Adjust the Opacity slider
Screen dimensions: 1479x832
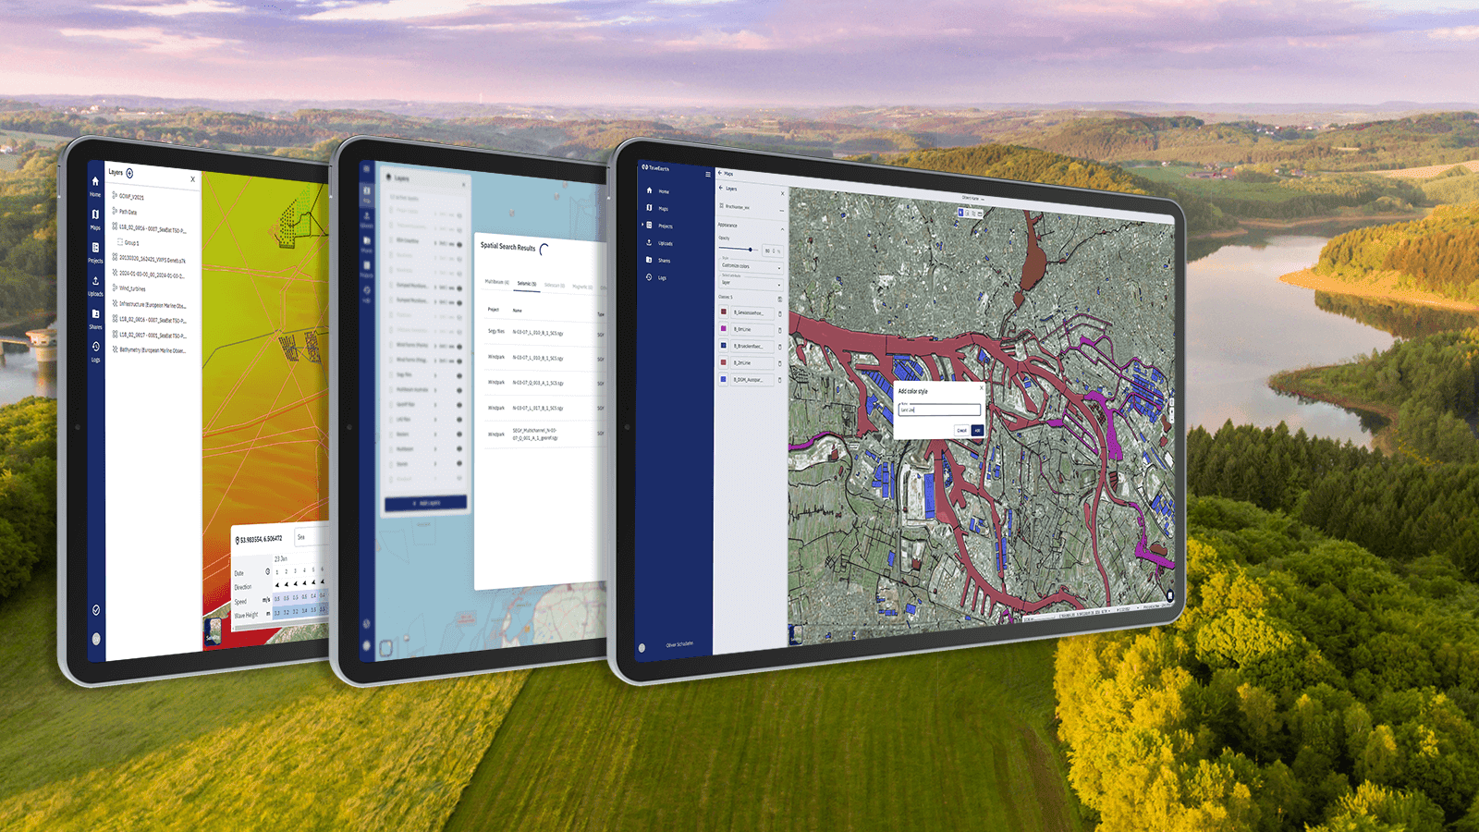click(739, 250)
